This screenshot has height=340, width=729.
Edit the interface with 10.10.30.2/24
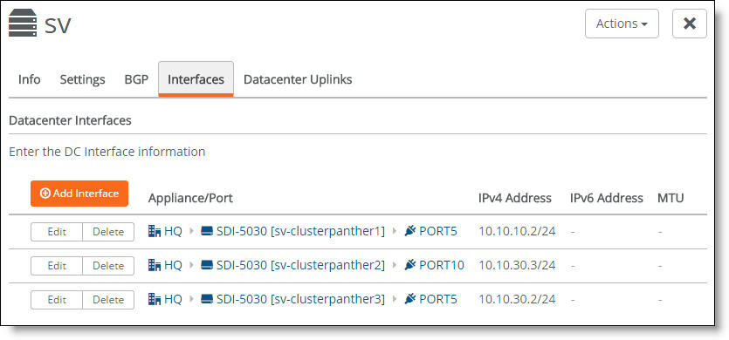tap(57, 300)
